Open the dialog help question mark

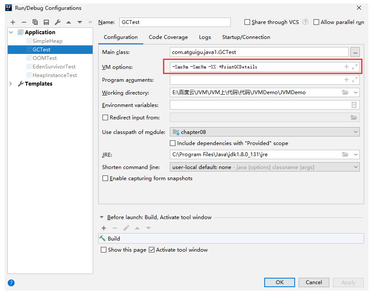(11, 283)
